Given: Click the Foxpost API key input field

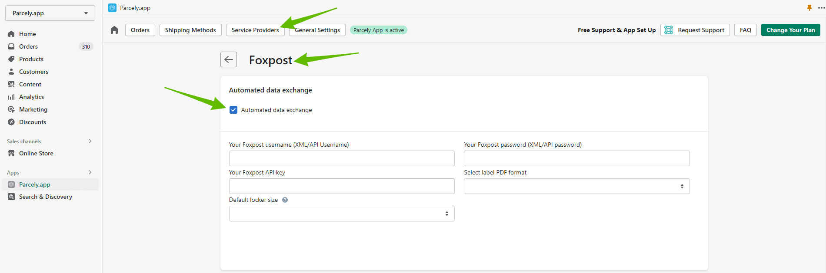Looking at the screenshot, I should tap(342, 186).
